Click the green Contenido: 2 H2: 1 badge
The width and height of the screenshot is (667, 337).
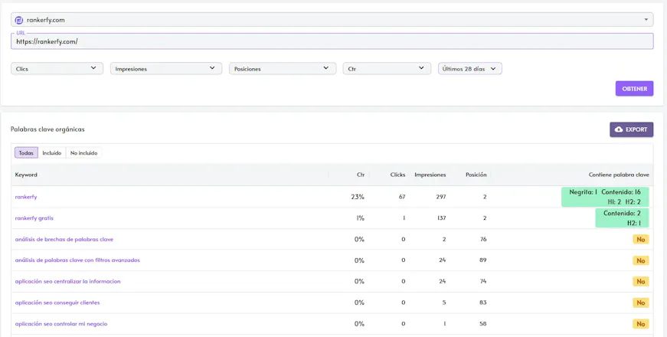pos(622,218)
